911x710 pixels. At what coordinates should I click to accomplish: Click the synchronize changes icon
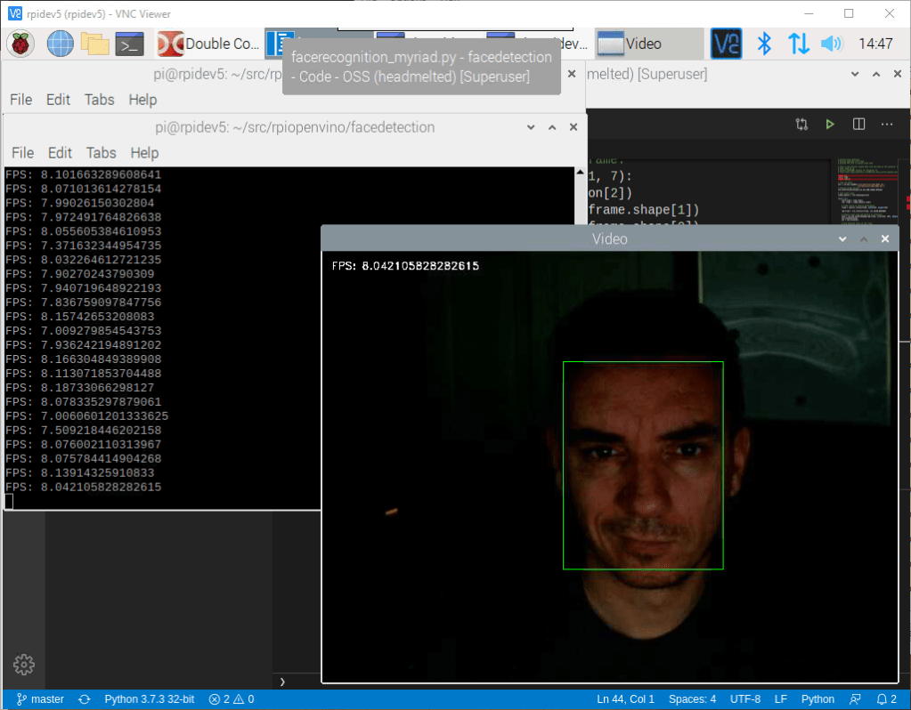tap(85, 699)
